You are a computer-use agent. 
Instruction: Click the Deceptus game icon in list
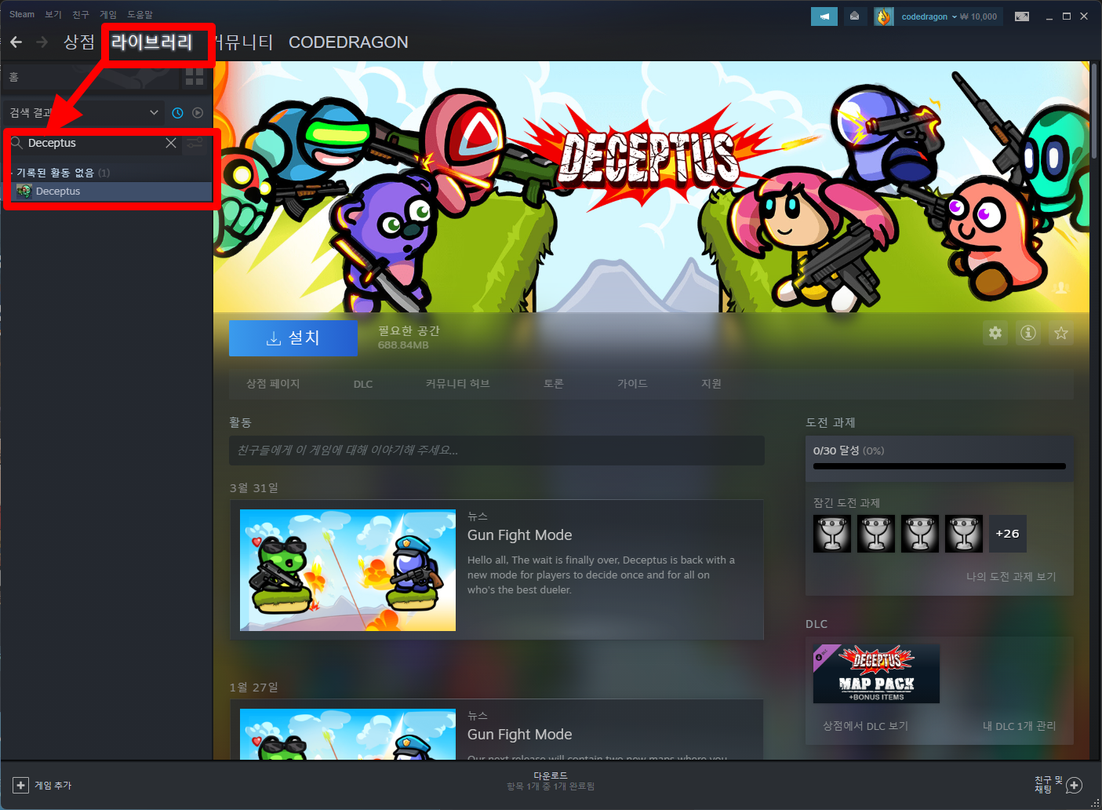pyautogui.click(x=24, y=192)
